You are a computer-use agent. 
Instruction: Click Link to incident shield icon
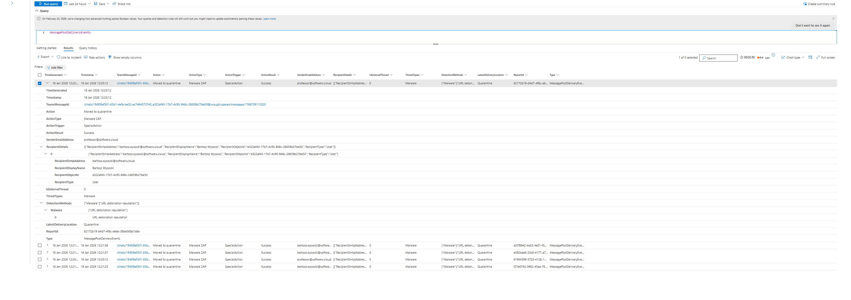58,58
